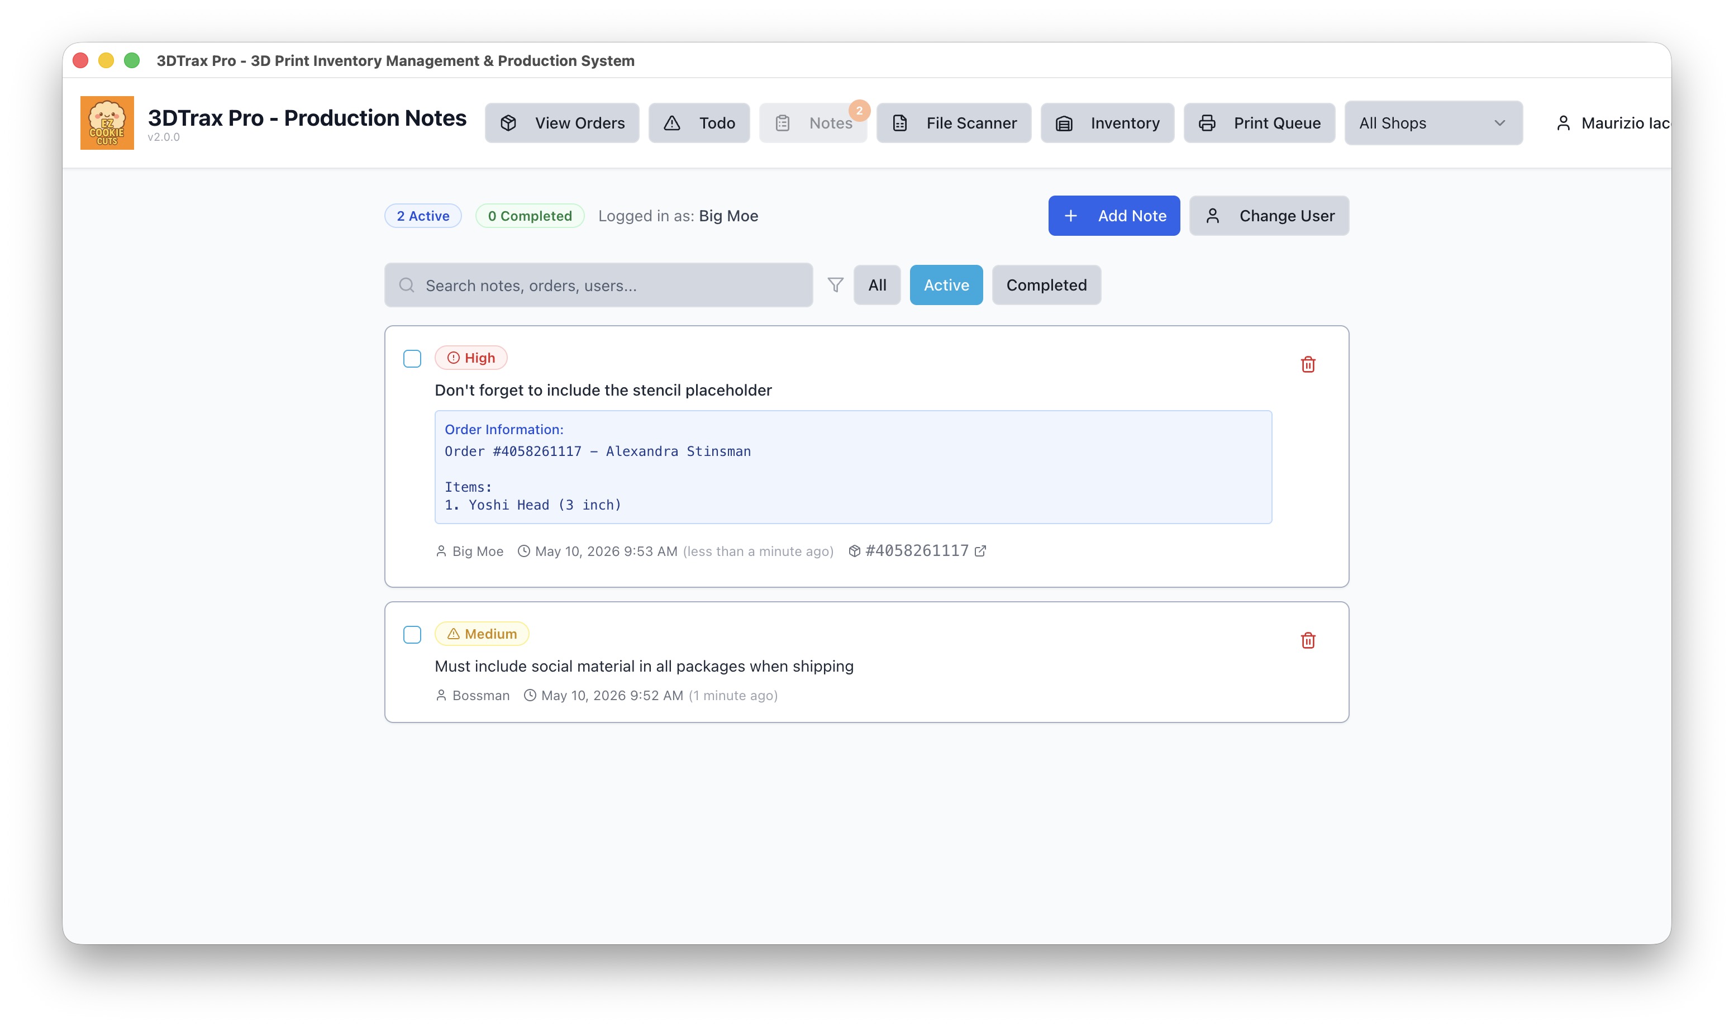Image resolution: width=1734 pixels, height=1027 pixels.
Task: Click the Add Note button
Action: click(1113, 216)
